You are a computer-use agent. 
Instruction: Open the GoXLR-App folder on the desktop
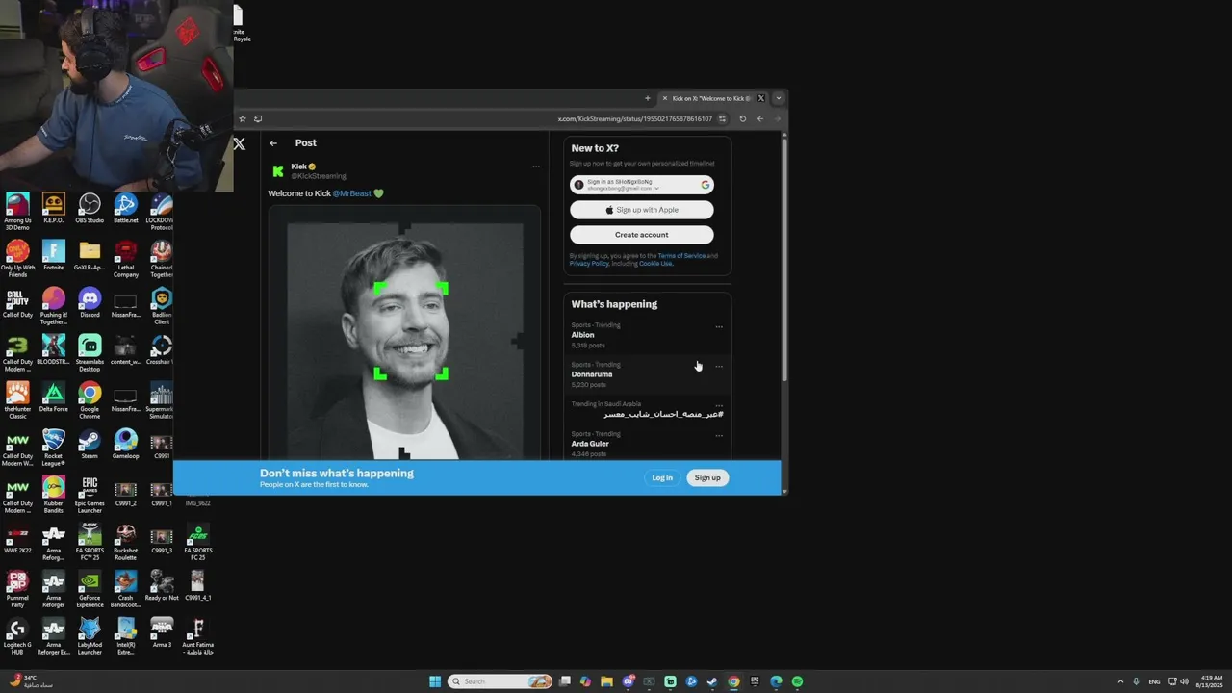90,256
